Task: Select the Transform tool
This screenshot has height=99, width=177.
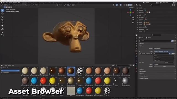Action: (2, 26)
